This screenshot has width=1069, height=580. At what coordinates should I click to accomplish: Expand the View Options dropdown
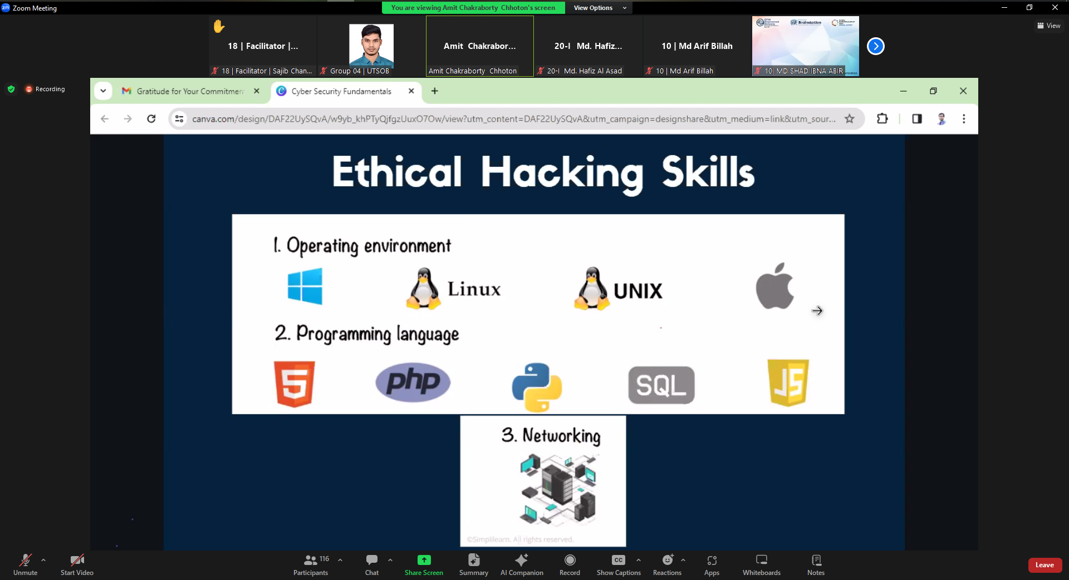click(x=600, y=8)
